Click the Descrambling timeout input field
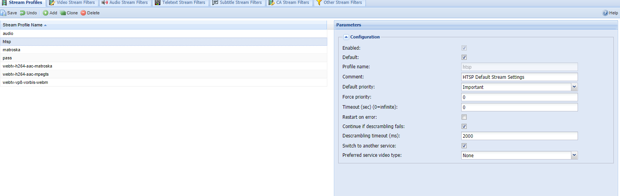Image resolution: width=620 pixels, height=196 pixels. (x=519, y=136)
